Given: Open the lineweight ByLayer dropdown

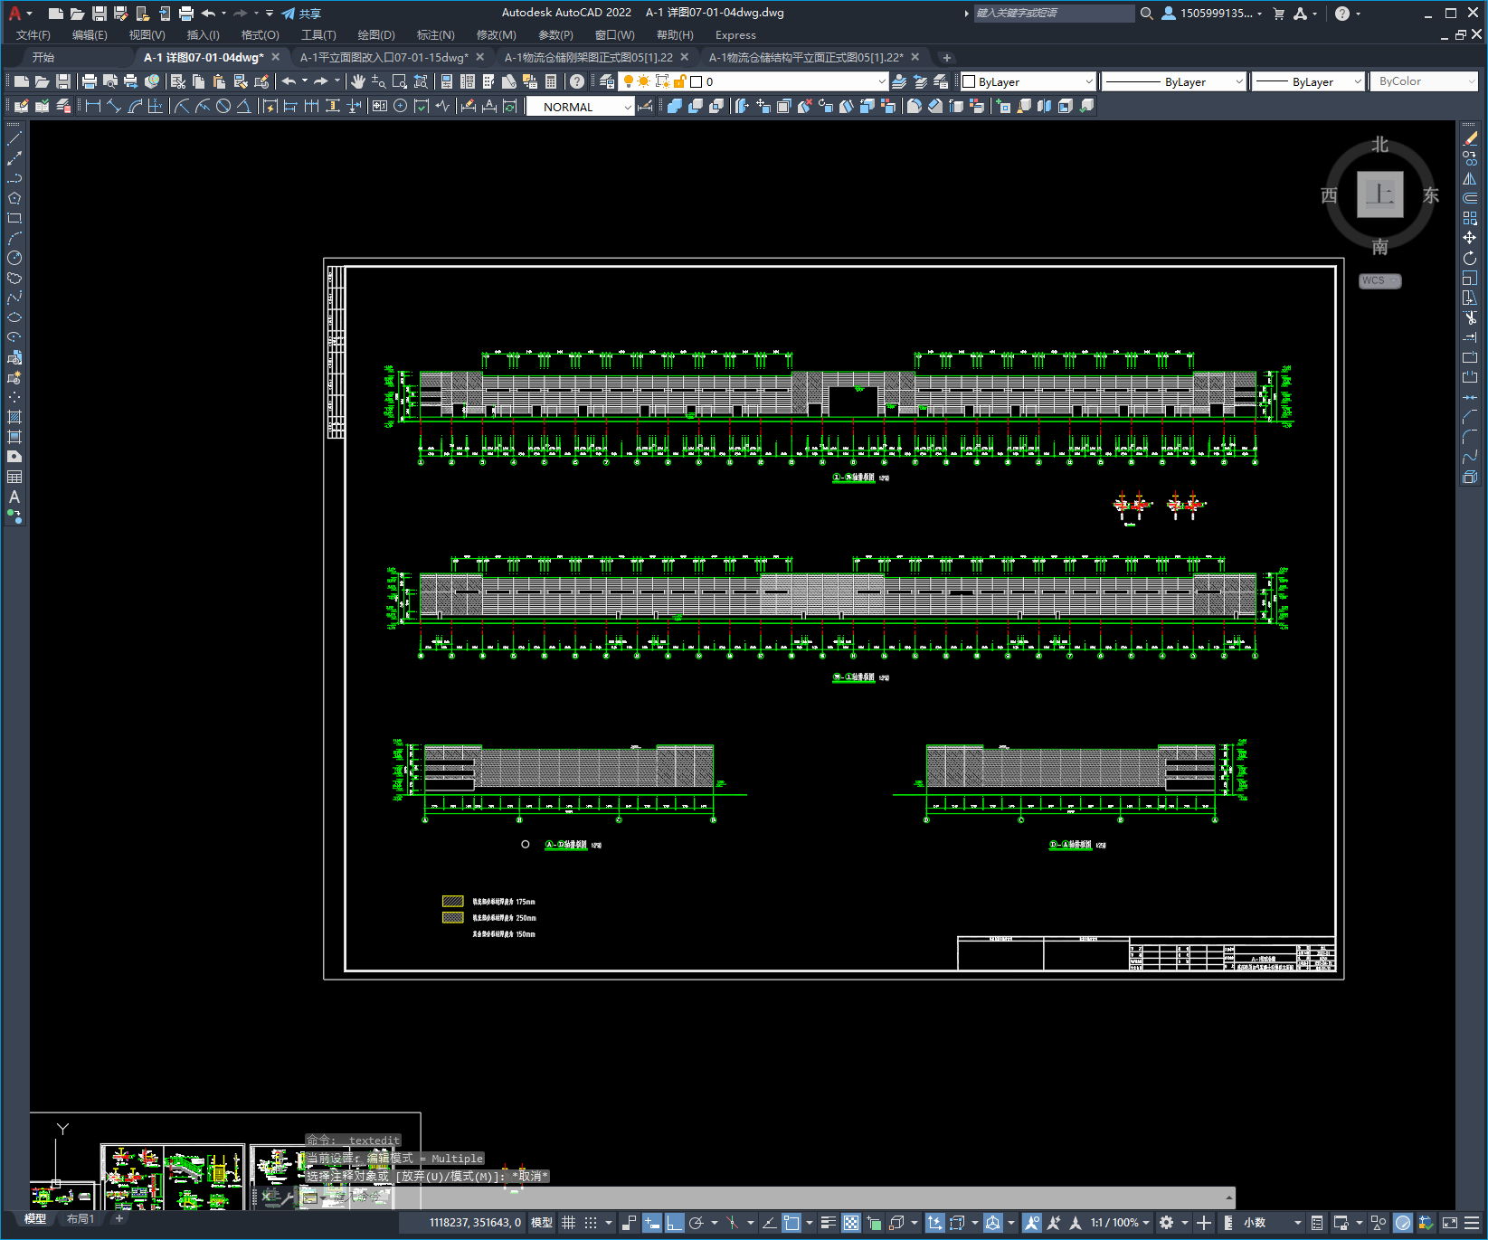Looking at the screenshot, I should [1308, 81].
